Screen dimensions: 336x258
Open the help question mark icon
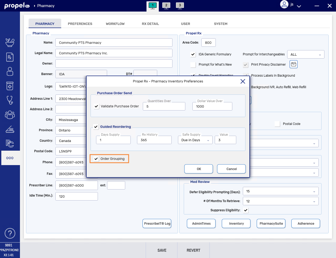[x=10, y=233]
